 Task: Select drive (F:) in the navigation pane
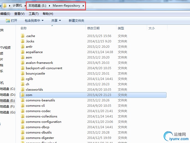(x=7, y=106)
